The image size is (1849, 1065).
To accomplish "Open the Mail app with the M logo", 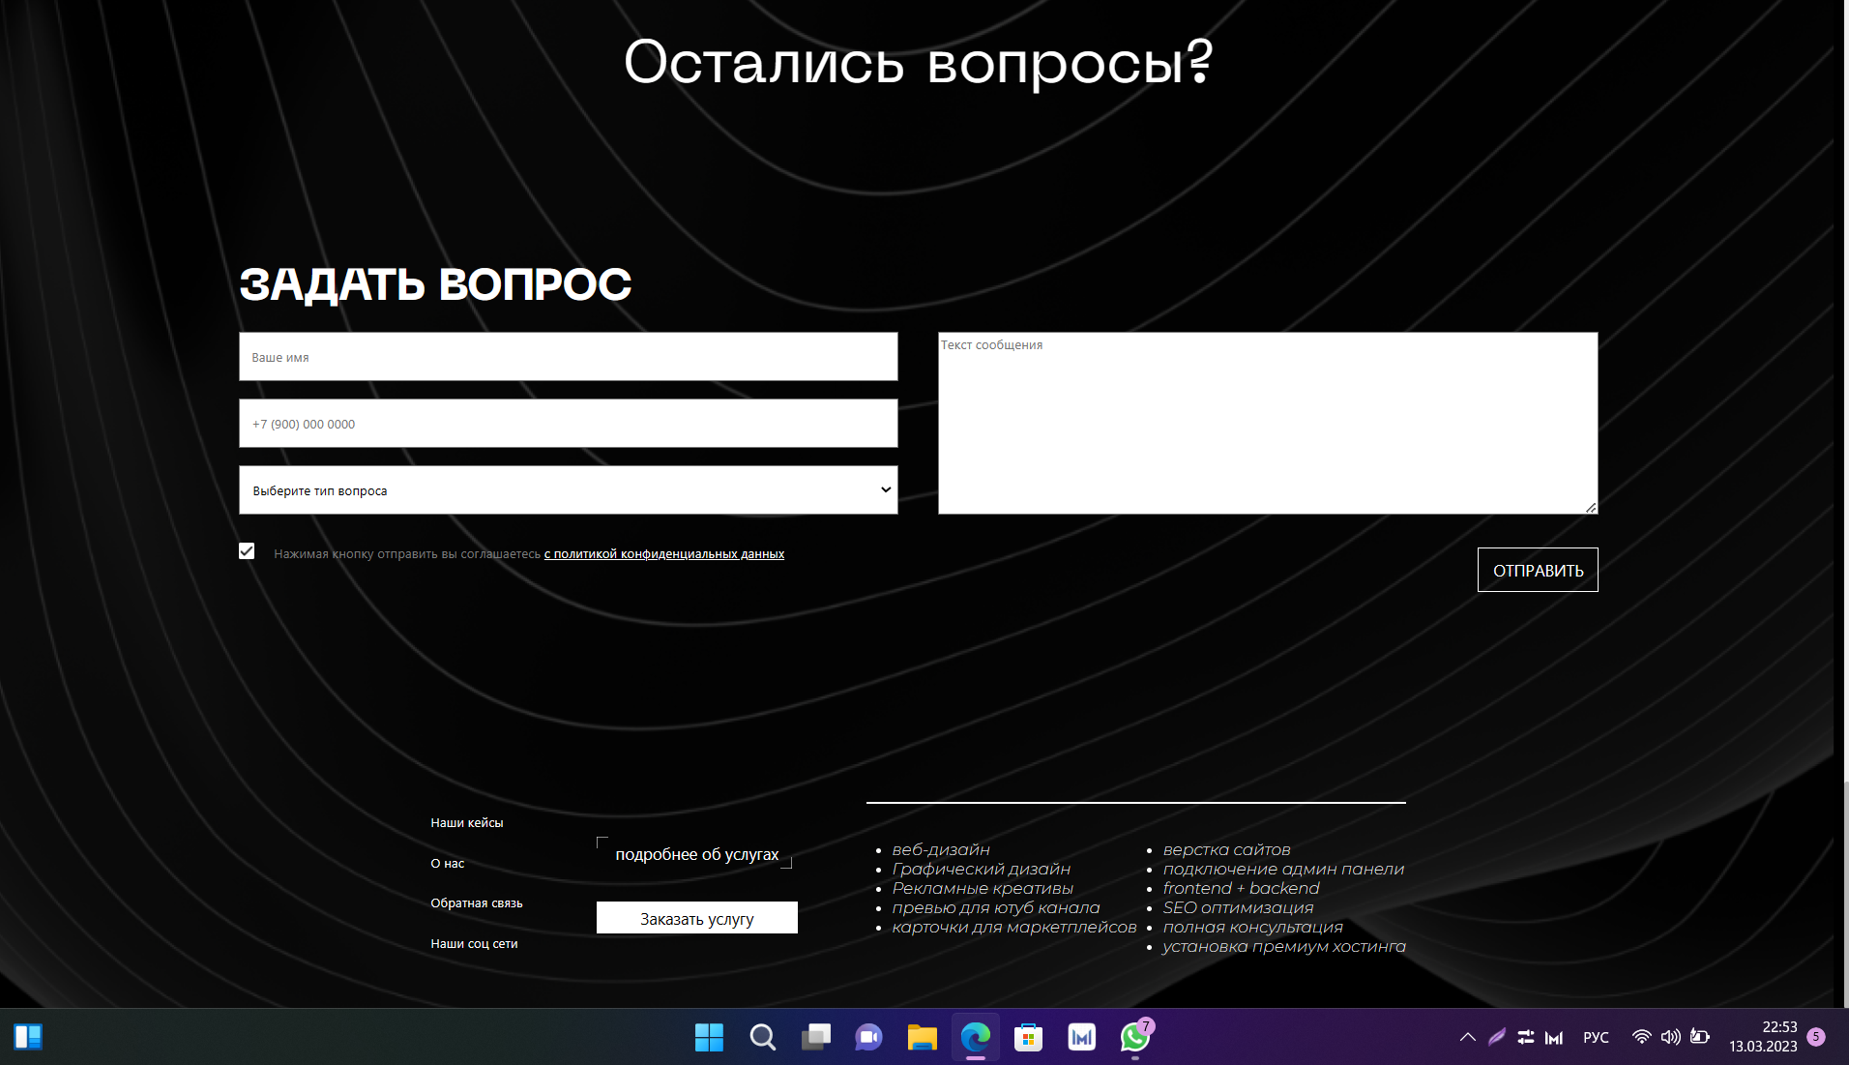I will [1080, 1037].
